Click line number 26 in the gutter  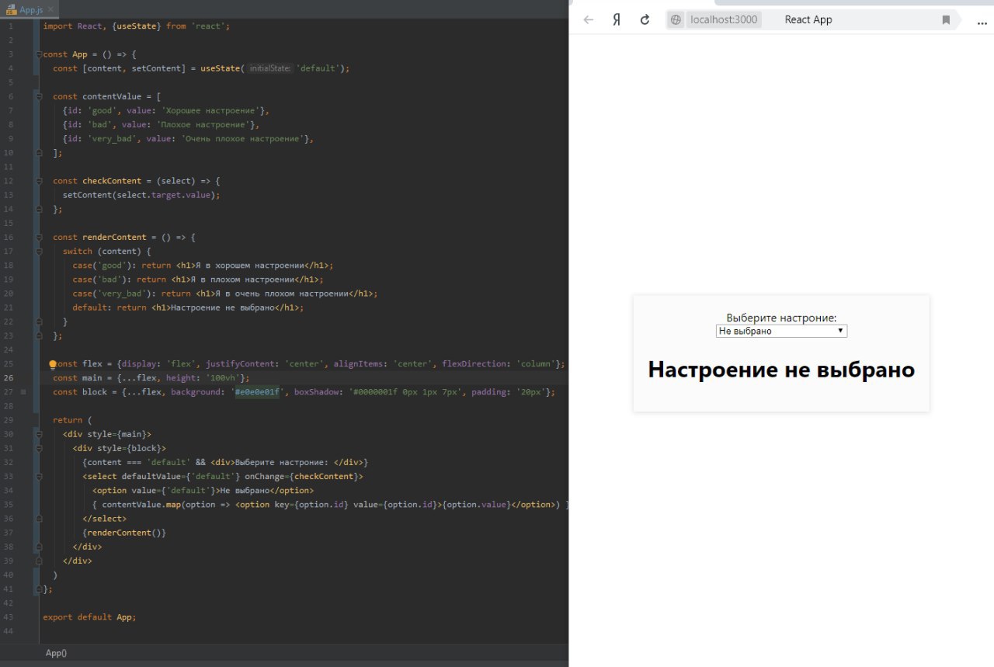9,378
